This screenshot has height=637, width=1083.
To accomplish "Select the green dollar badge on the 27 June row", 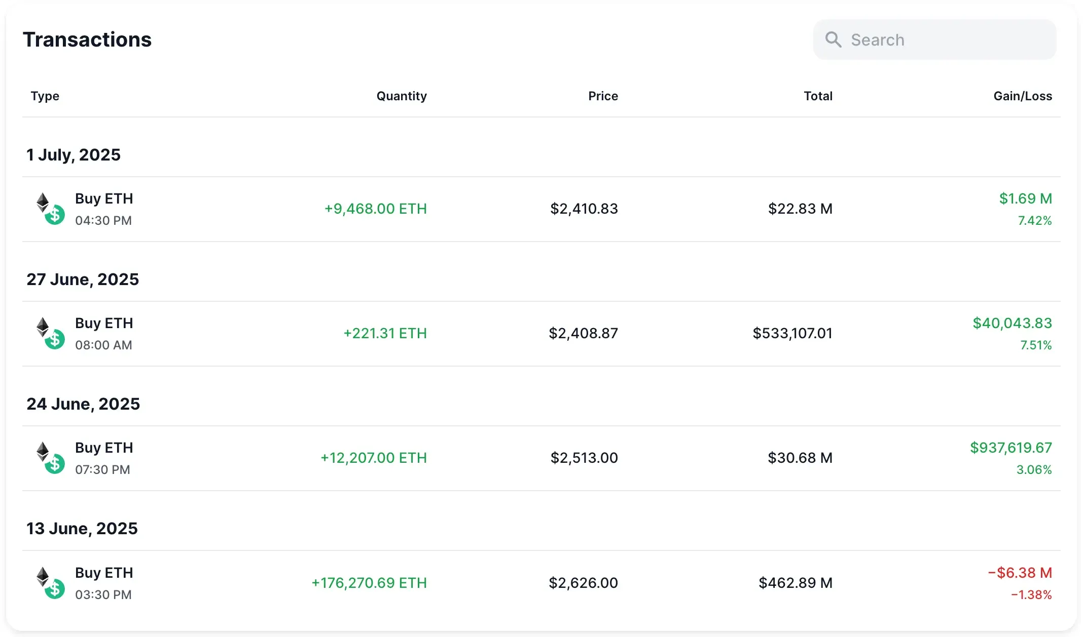I will [55, 340].
